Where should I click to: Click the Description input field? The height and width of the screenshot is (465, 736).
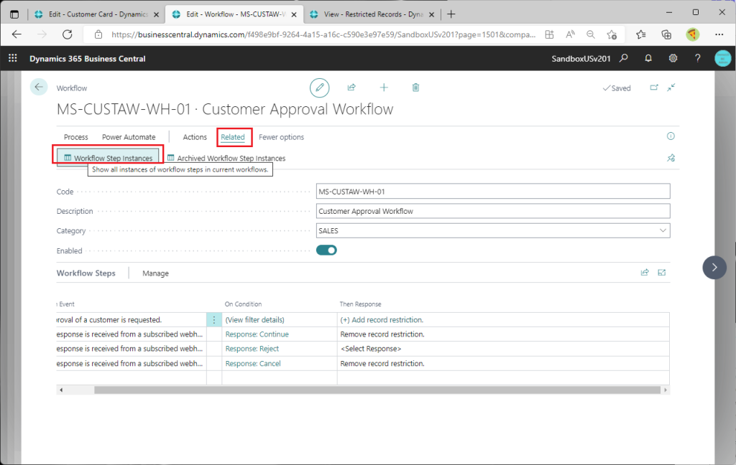tap(493, 211)
